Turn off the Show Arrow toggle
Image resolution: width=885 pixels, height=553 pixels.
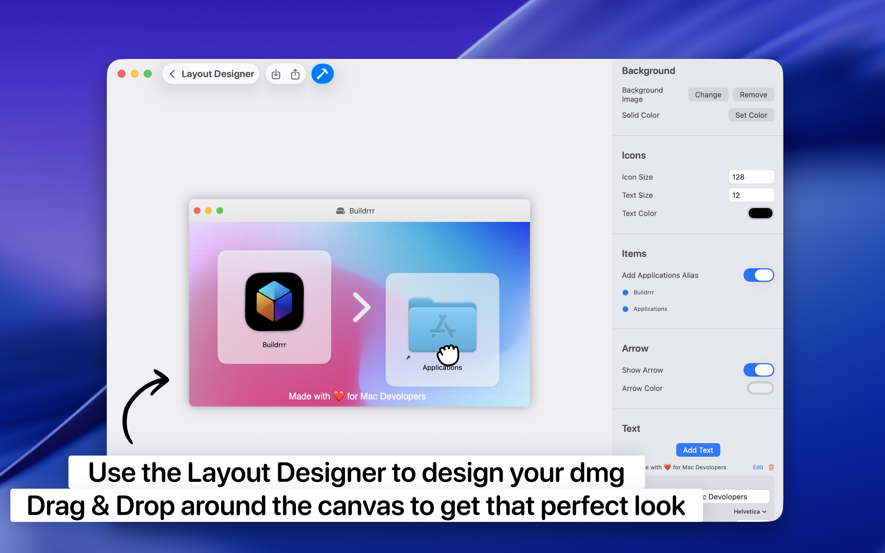758,370
